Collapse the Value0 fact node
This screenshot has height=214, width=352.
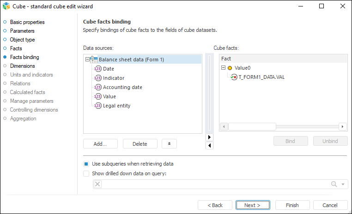224,68
